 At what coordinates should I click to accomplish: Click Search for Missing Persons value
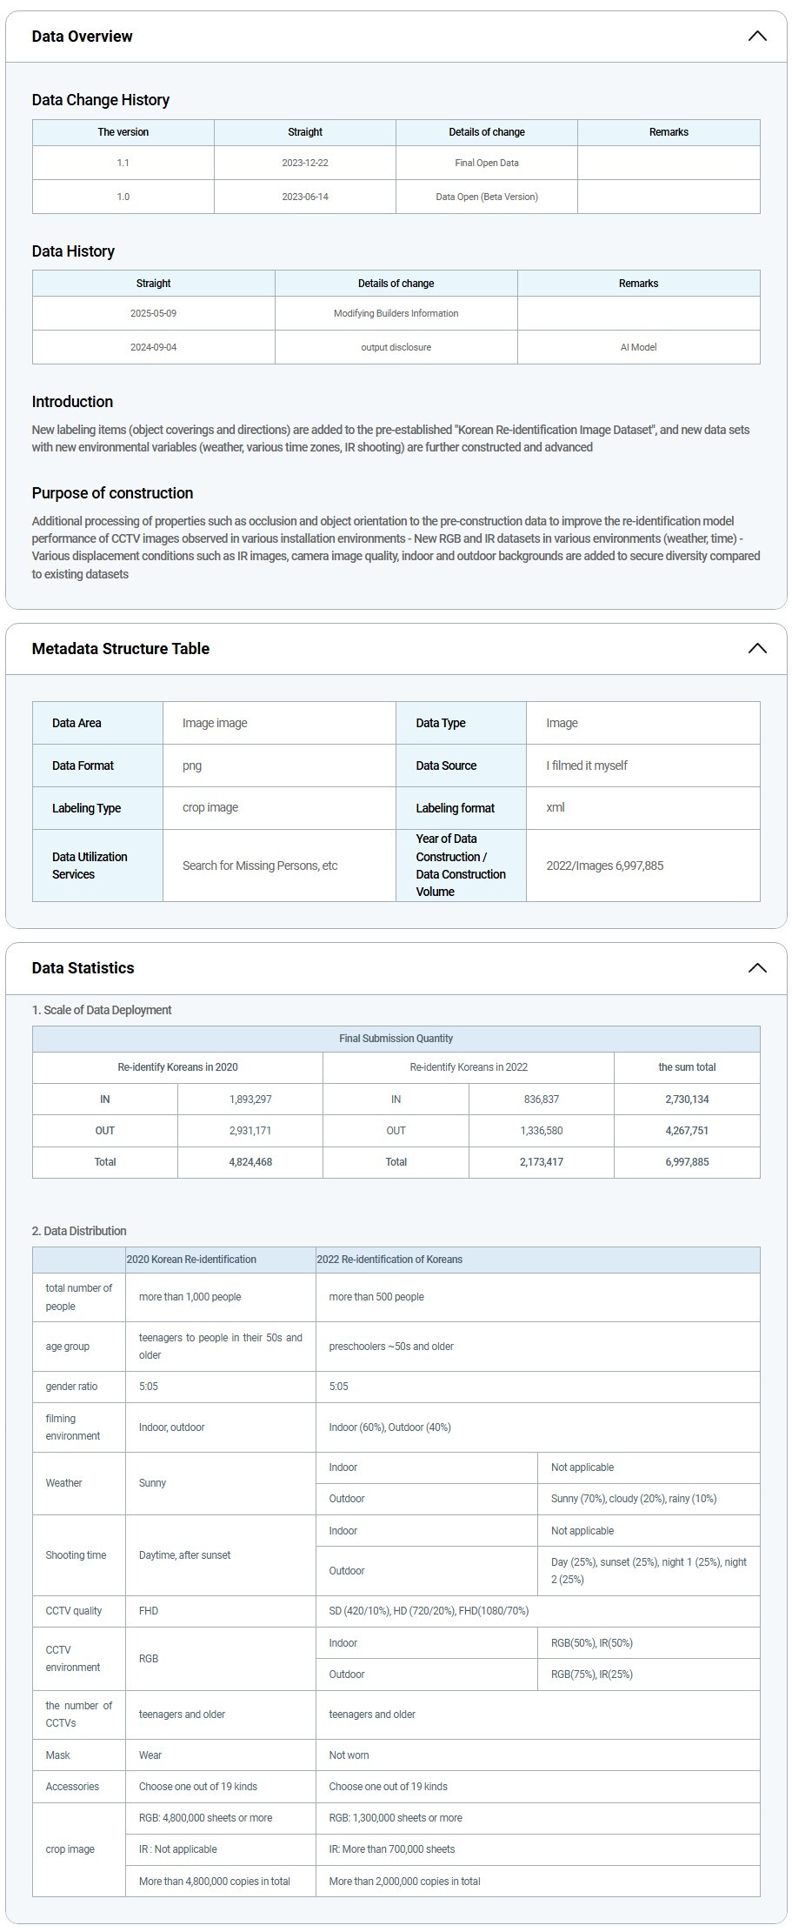[260, 866]
